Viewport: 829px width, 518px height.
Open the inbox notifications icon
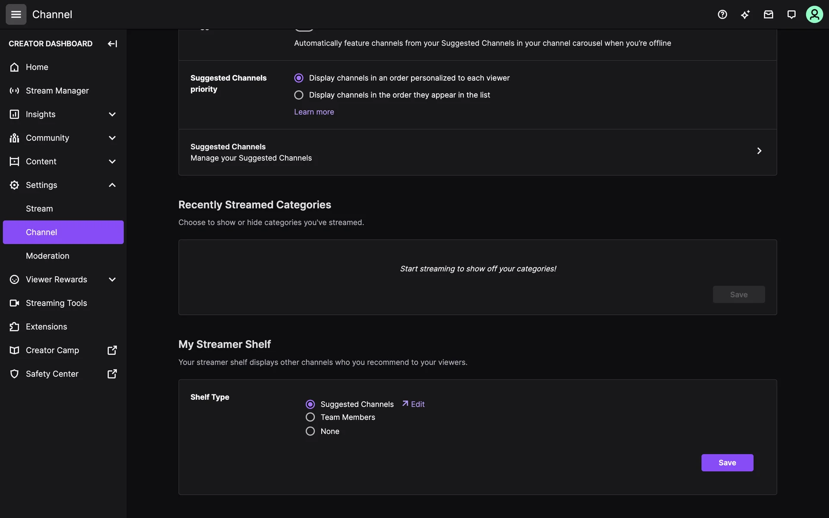(768, 14)
